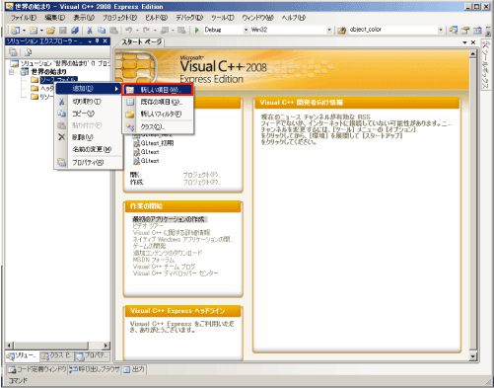Click the start page scrollbar up arrow
This screenshot has height=388, width=494.
[x=472, y=53]
